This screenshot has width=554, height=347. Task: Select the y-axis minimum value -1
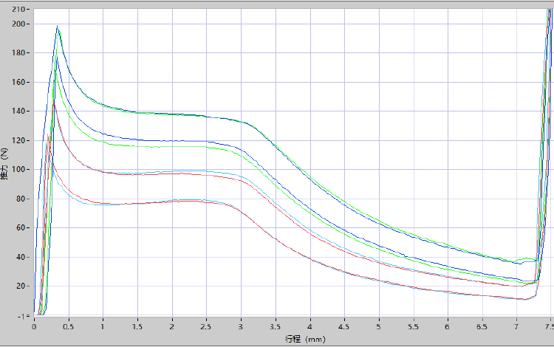24,315
